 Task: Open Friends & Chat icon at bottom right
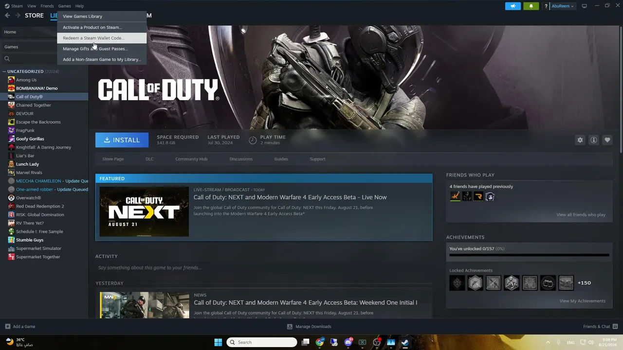click(x=615, y=327)
